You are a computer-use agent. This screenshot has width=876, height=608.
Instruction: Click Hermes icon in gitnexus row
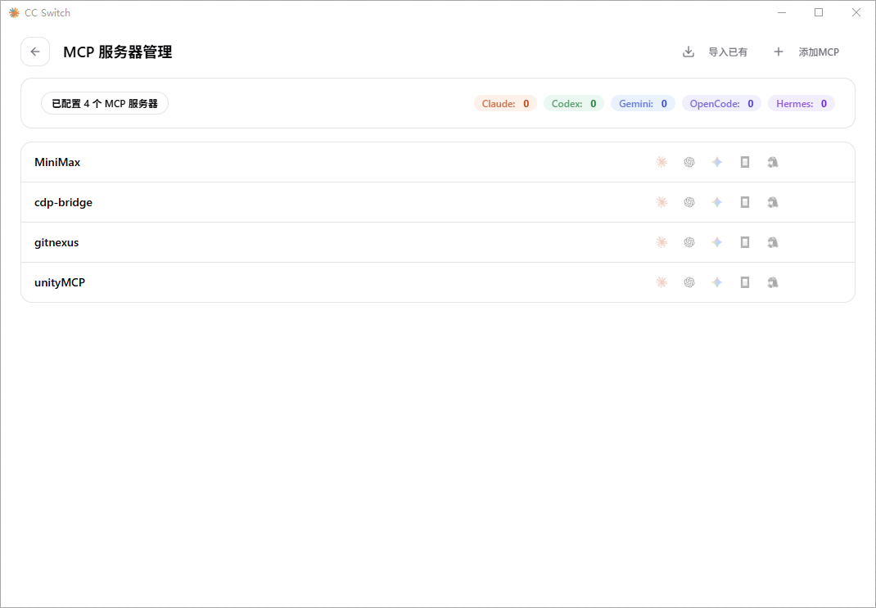773,242
